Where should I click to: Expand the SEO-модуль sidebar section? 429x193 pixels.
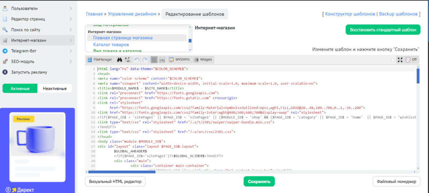(70, 61)
